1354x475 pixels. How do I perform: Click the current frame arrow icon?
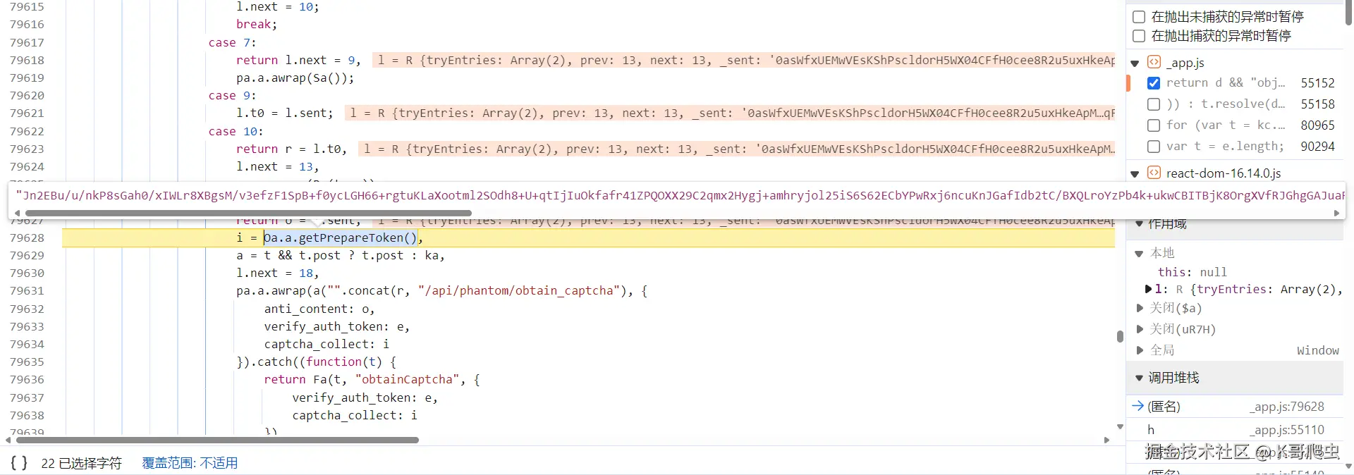(1137, 406)
